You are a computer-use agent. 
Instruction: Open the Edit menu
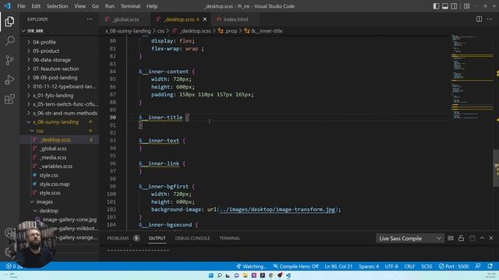click(x=36, y=6)
